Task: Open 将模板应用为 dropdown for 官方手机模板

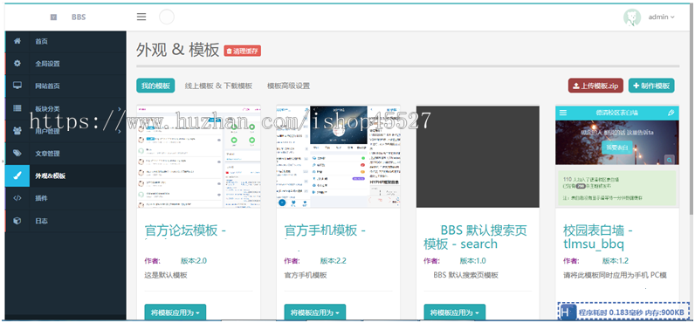Action: point(314,313)
